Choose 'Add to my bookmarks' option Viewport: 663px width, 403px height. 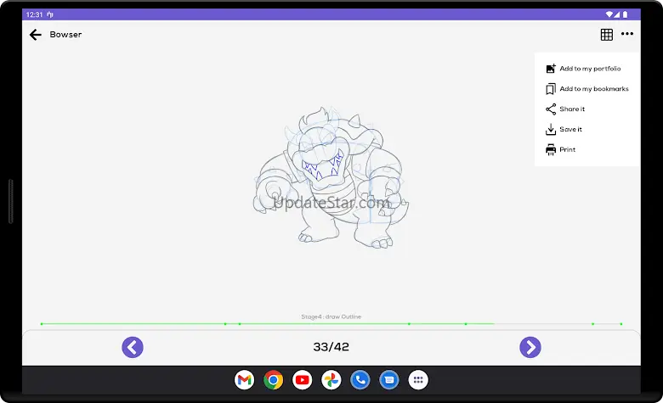tap(594, 88)
